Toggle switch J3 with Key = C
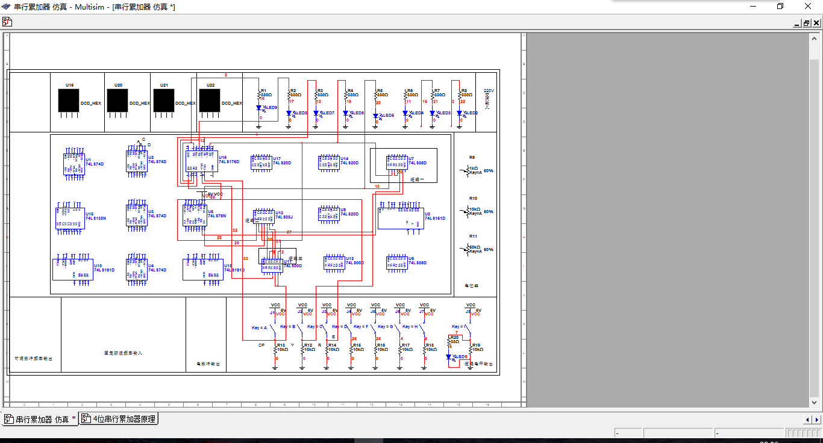This screenshot has width=823, height=443. pos(325,329)
